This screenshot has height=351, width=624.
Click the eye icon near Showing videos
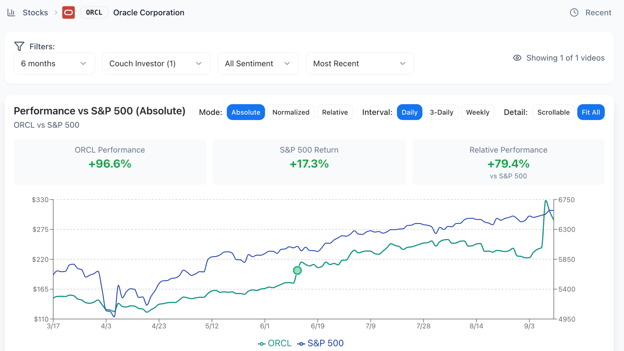click(x=517, y=58)
